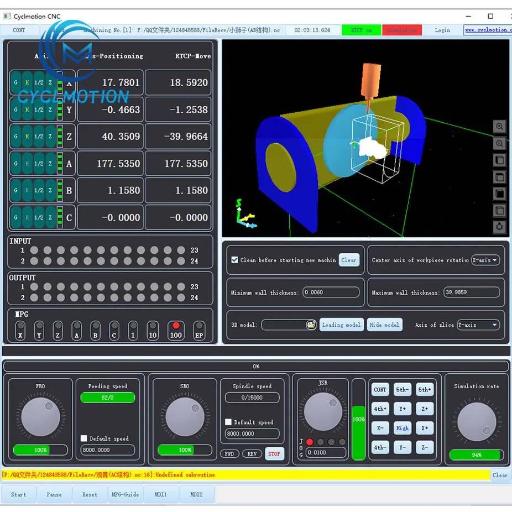512x512 pixels.
Task: Click the JOG step 0.0100 input field
Action: pyautogui.click(x=326, y=453)
